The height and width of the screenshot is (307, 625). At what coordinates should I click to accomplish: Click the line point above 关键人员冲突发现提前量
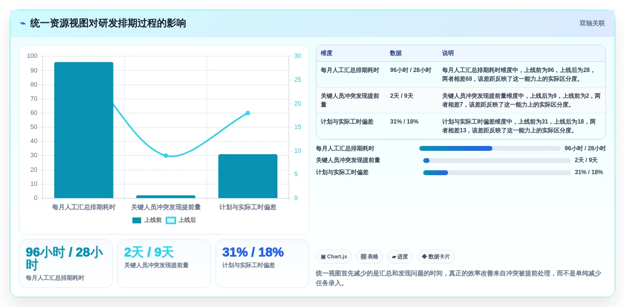(x=166, y=156)
